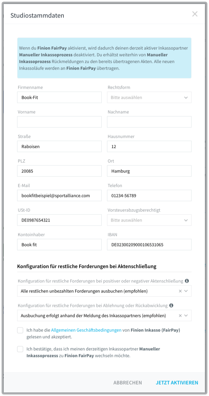Show info about Ablehnung oder Rückabwicklung configuration
The image size is (209, 396).
pyautogui.click(x=170, y=305)
